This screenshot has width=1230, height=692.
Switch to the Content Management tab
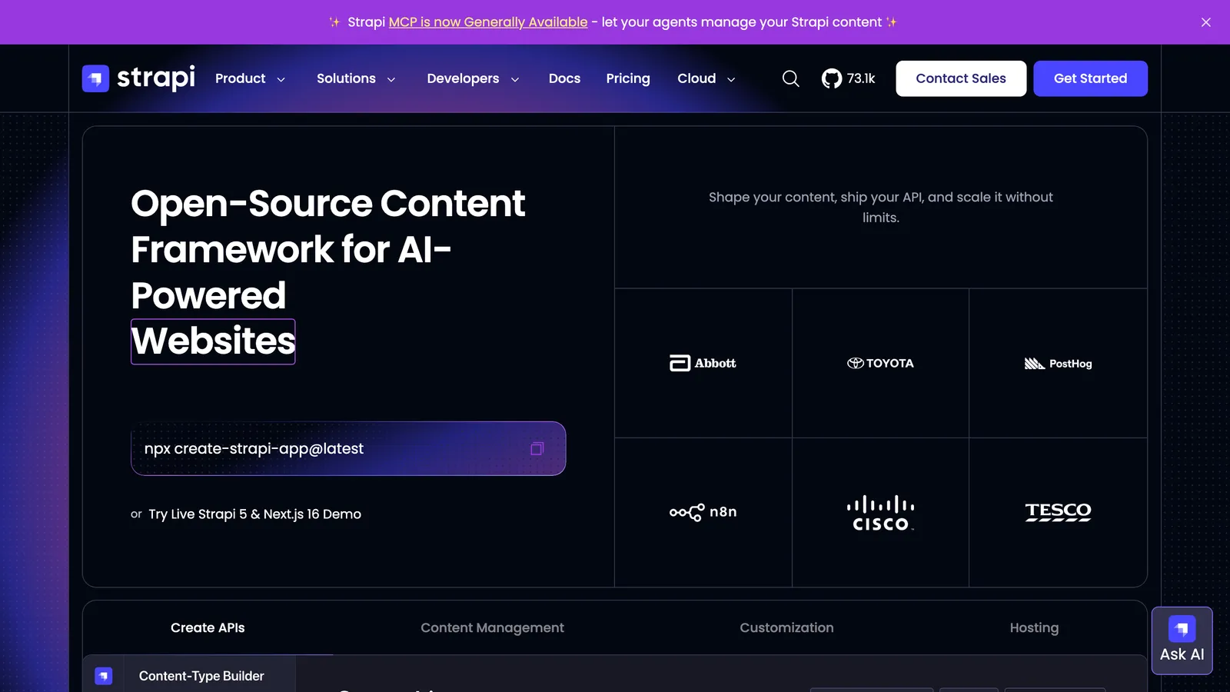tap(492, 627)
